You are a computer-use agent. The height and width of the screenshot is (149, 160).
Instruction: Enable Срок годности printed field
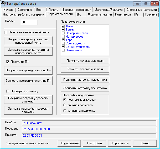(x=63, y=43)
